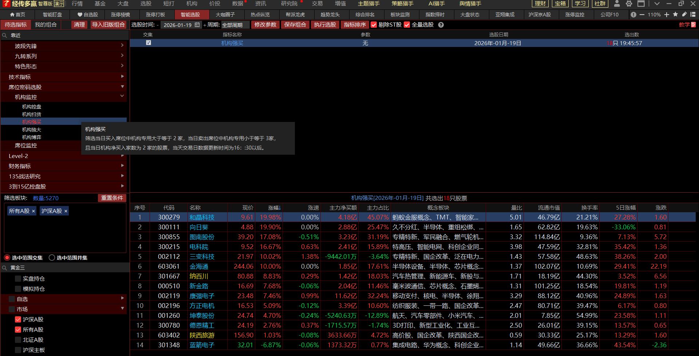Go to 首页 with the home icon
This screenshot has width=699, height=356.
pos(12,15)
